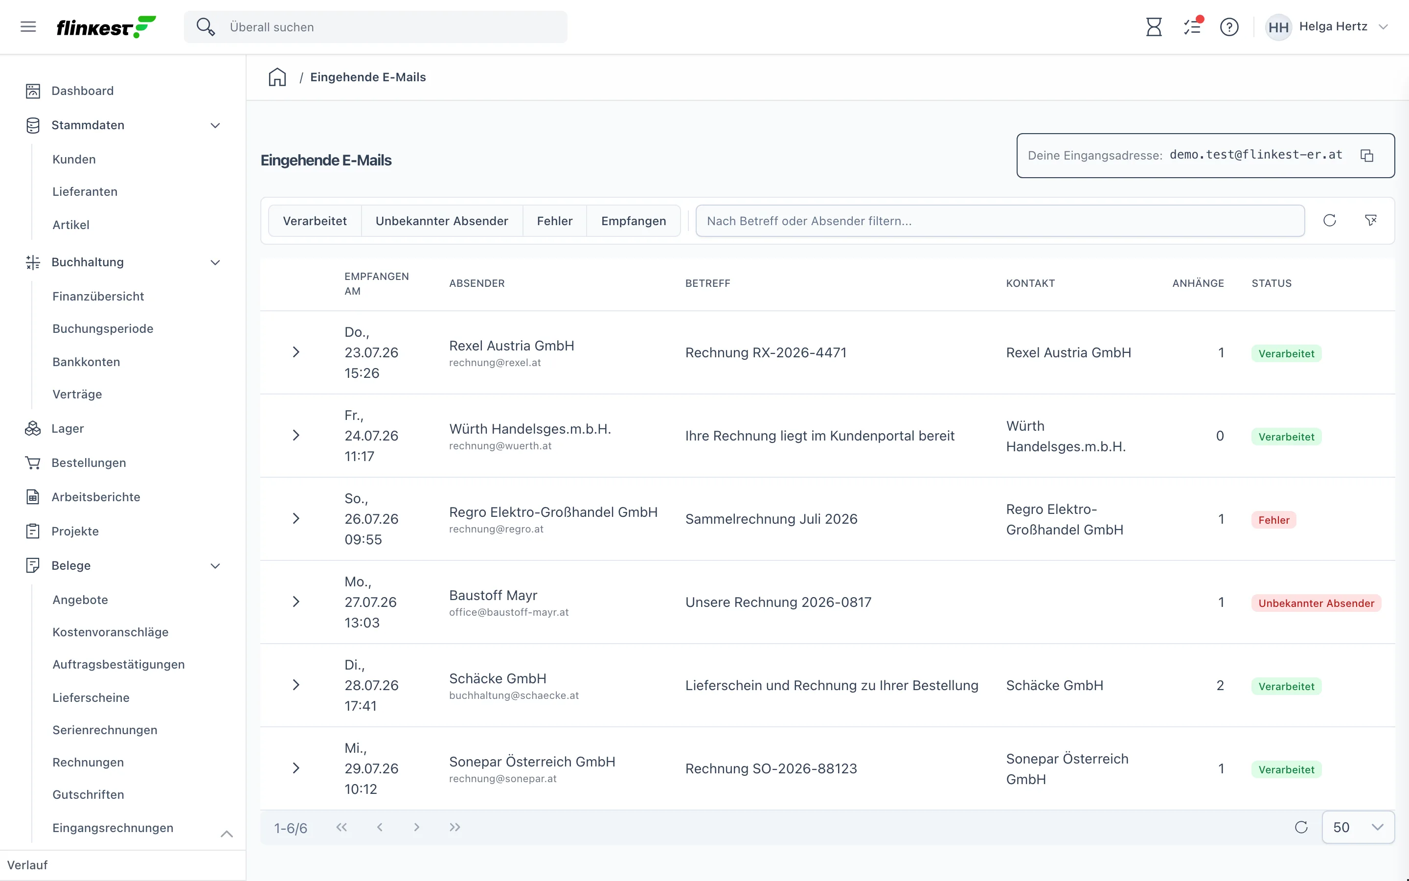The image size is (1409, 881).
Task: Open Finanzübersicht in the sidebar
Action: click(98, 297)
